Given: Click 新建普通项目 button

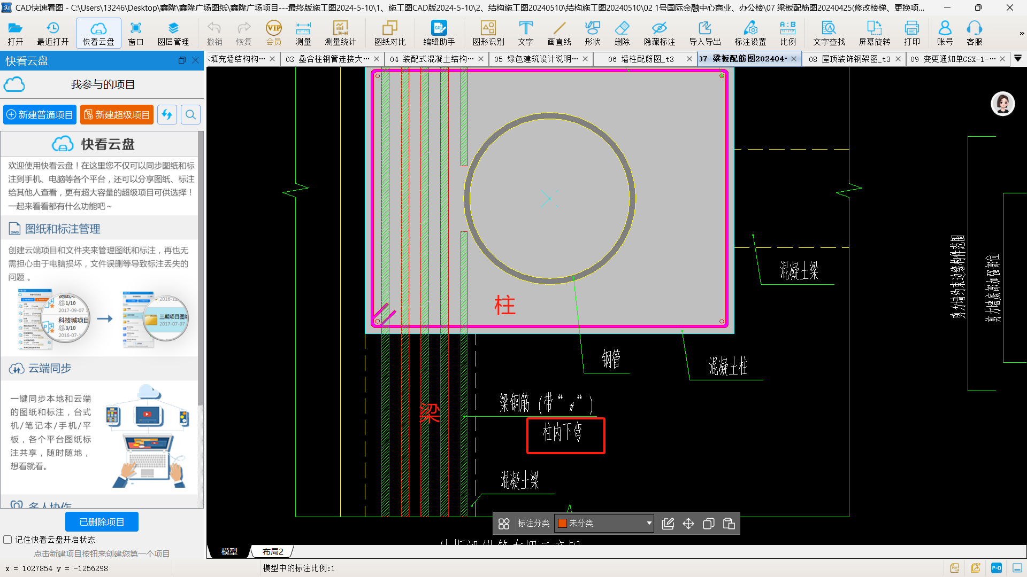Looking at the screenshot, I should [40, 115].
